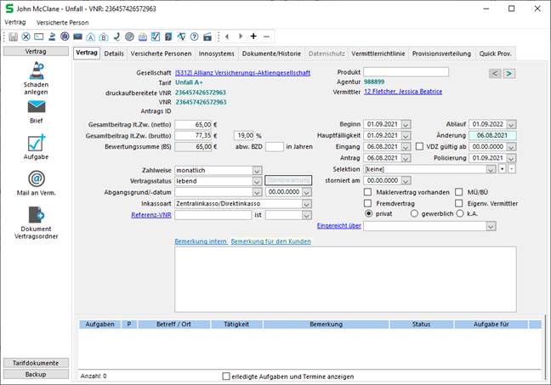The width and height of the screenshot is (551, 385).
Task: Open Mail an Verm. icon
Action: (36, 178)
